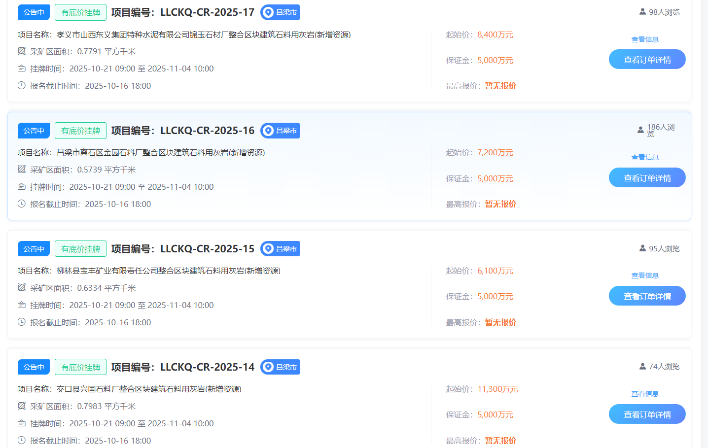The width and height of the screenshot is (708, 448).
Task: Click location pin icon for LLCKQ-CR-2025-16
Action: click(268, 131)
